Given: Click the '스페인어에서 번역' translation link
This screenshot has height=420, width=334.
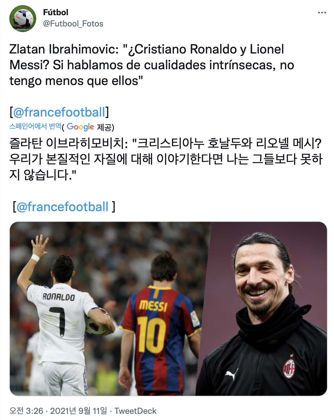Looking at the screenshot, I should pos(35,126).
